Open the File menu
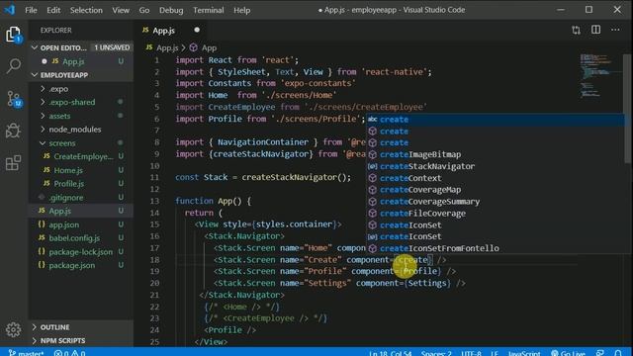The height and width of the screenshot is (356, 633). [x=31, y=10]
